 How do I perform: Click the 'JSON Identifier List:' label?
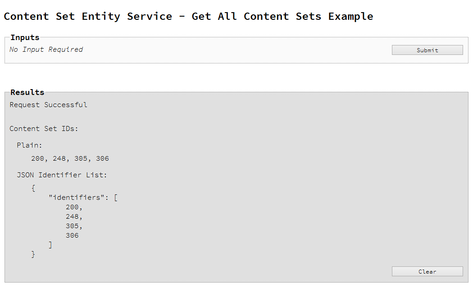click(x=62, y=175)
